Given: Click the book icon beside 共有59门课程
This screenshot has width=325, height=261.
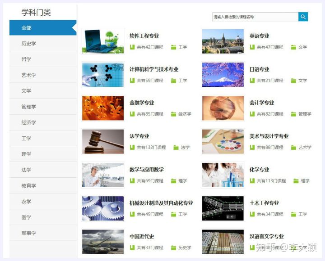Looking at the screenshot, I should 132,81.
